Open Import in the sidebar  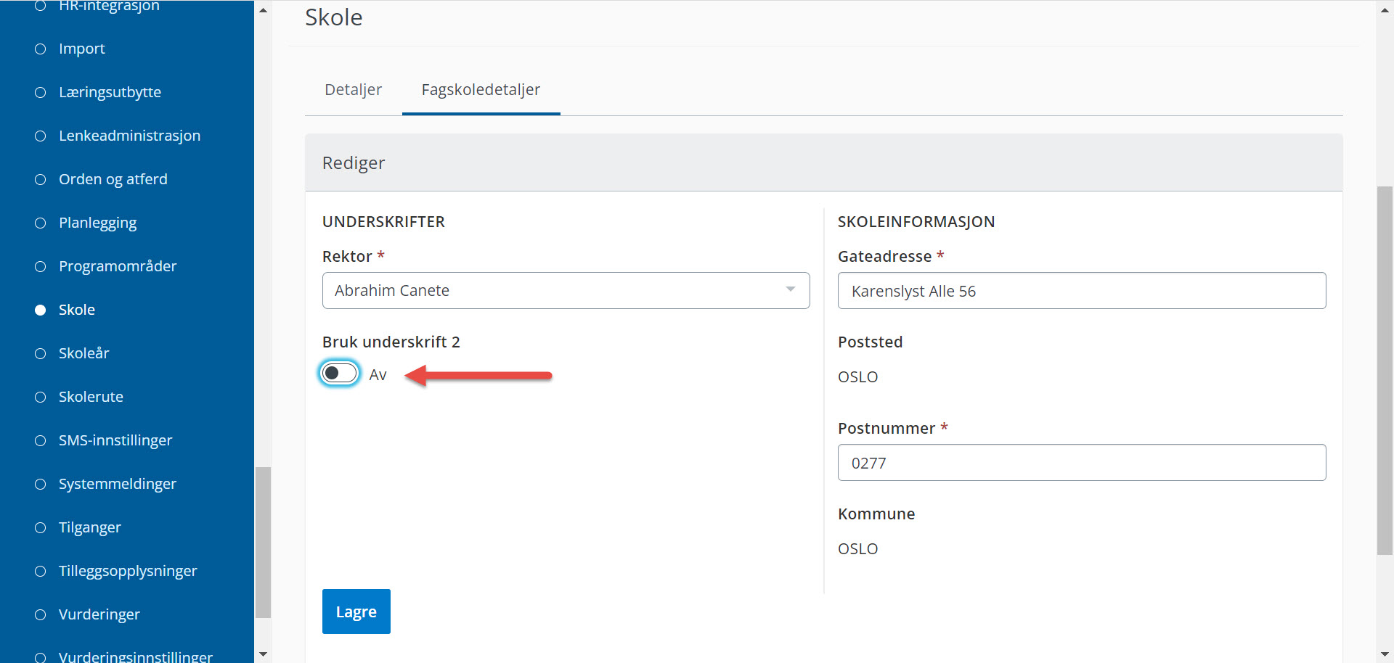coord(81,49)
